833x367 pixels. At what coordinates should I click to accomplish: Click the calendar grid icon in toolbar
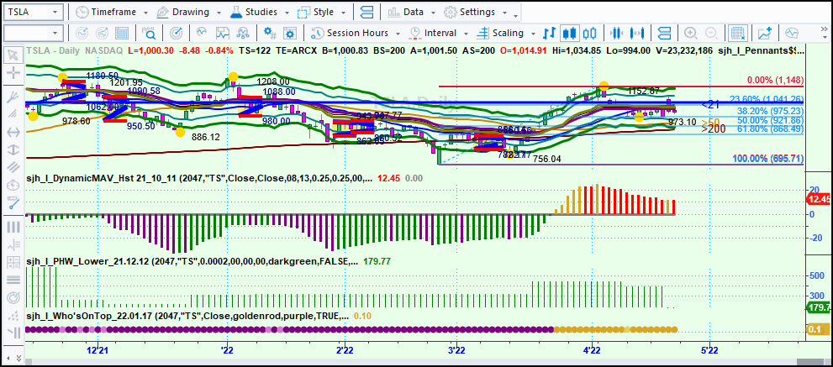click(122, 33)
